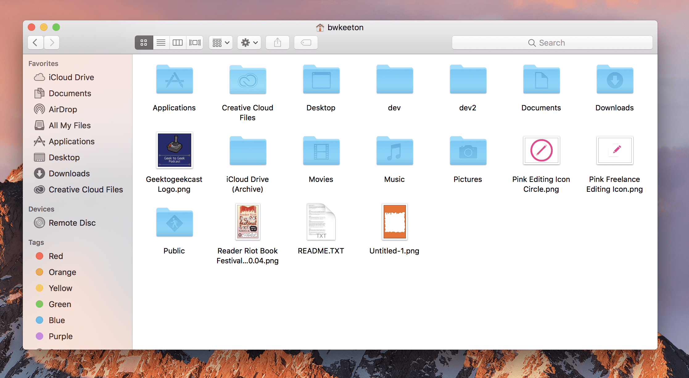This screenshot has width=689, height=378.
Task: Open AirDrop in the sidebar
Action: [x=63, y=109]
